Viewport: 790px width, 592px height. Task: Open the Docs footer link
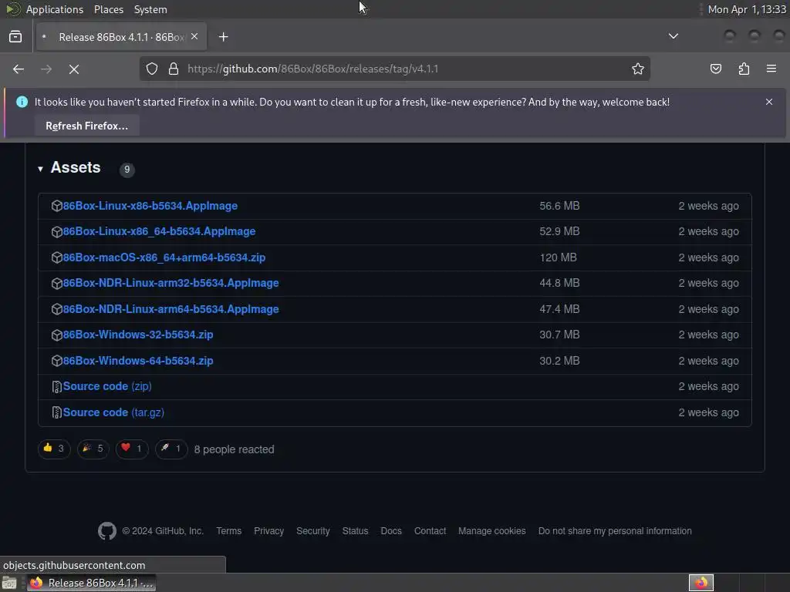(x=391, y=531)
